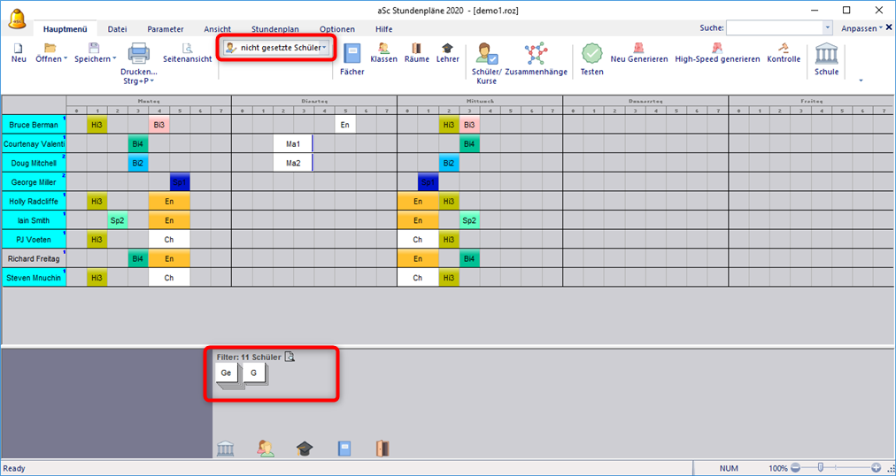
Task: Close the ribbon customize X button
Action: [889, 27]
